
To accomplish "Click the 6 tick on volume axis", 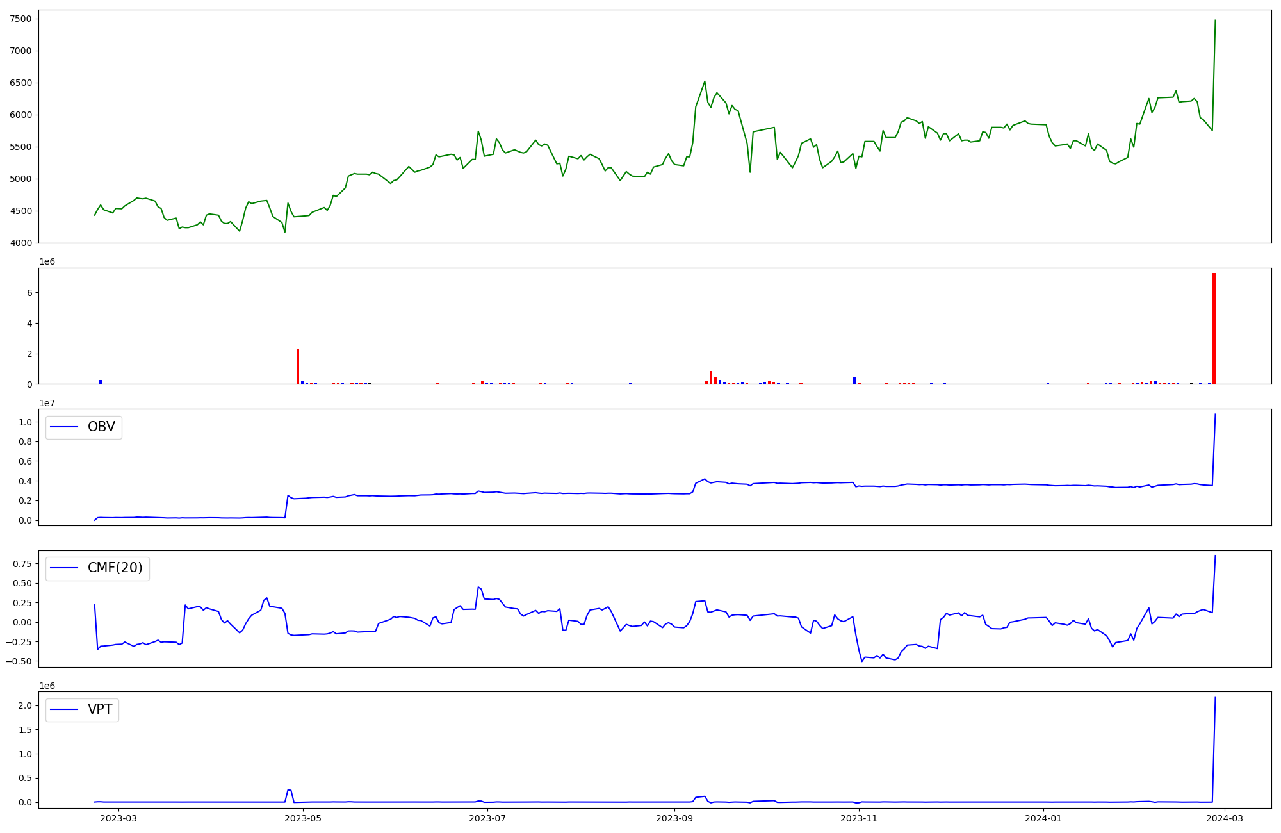I will coord(29,293).
